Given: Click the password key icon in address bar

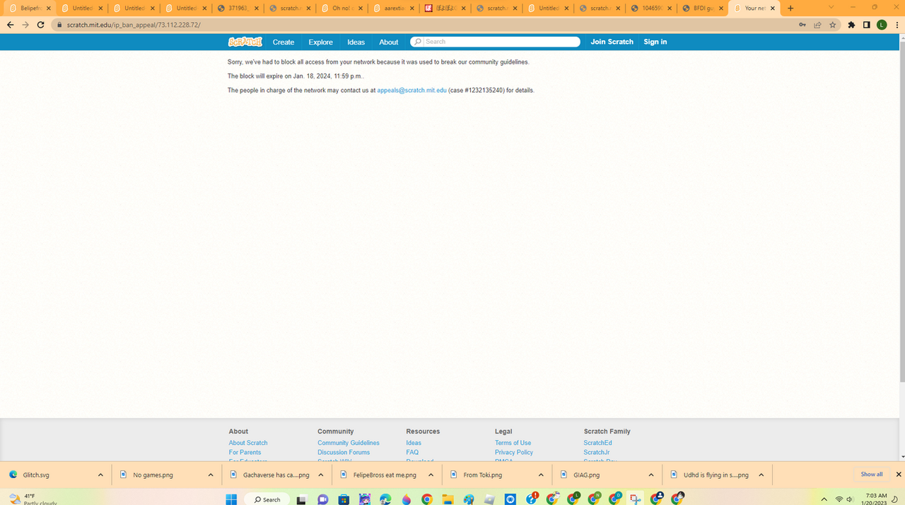Looking at the screenshot, I should pyautogui.click(x=802, y=25).
